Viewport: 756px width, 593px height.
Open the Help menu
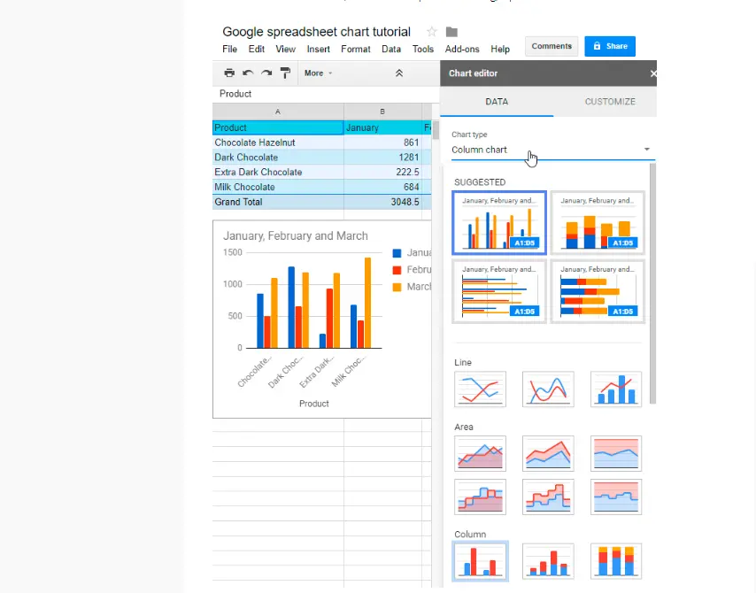coord(500,50)
